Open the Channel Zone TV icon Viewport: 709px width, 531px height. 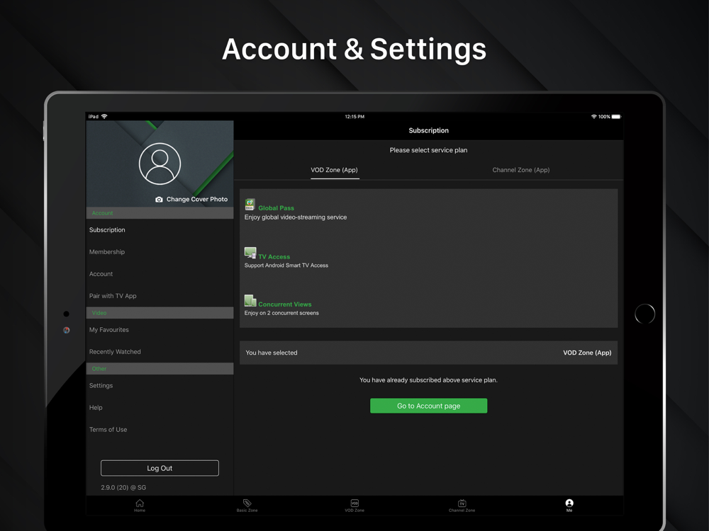(462, 503)
